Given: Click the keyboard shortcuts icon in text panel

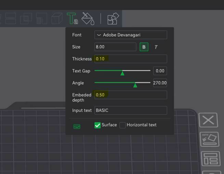Looking at the screenshot, I should [x=77, y=126].
